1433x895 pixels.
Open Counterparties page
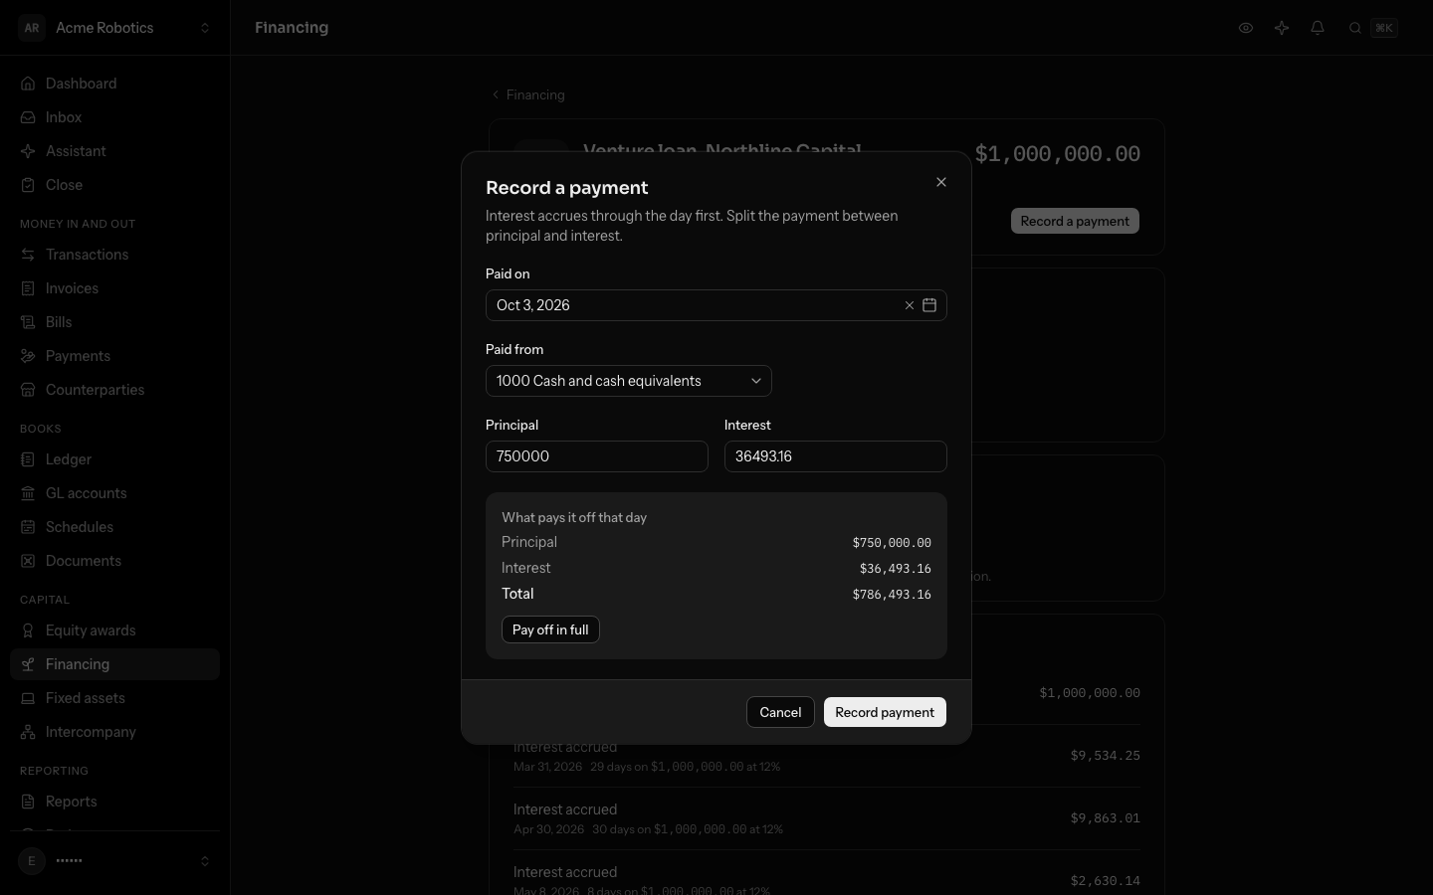coord(115,390)
